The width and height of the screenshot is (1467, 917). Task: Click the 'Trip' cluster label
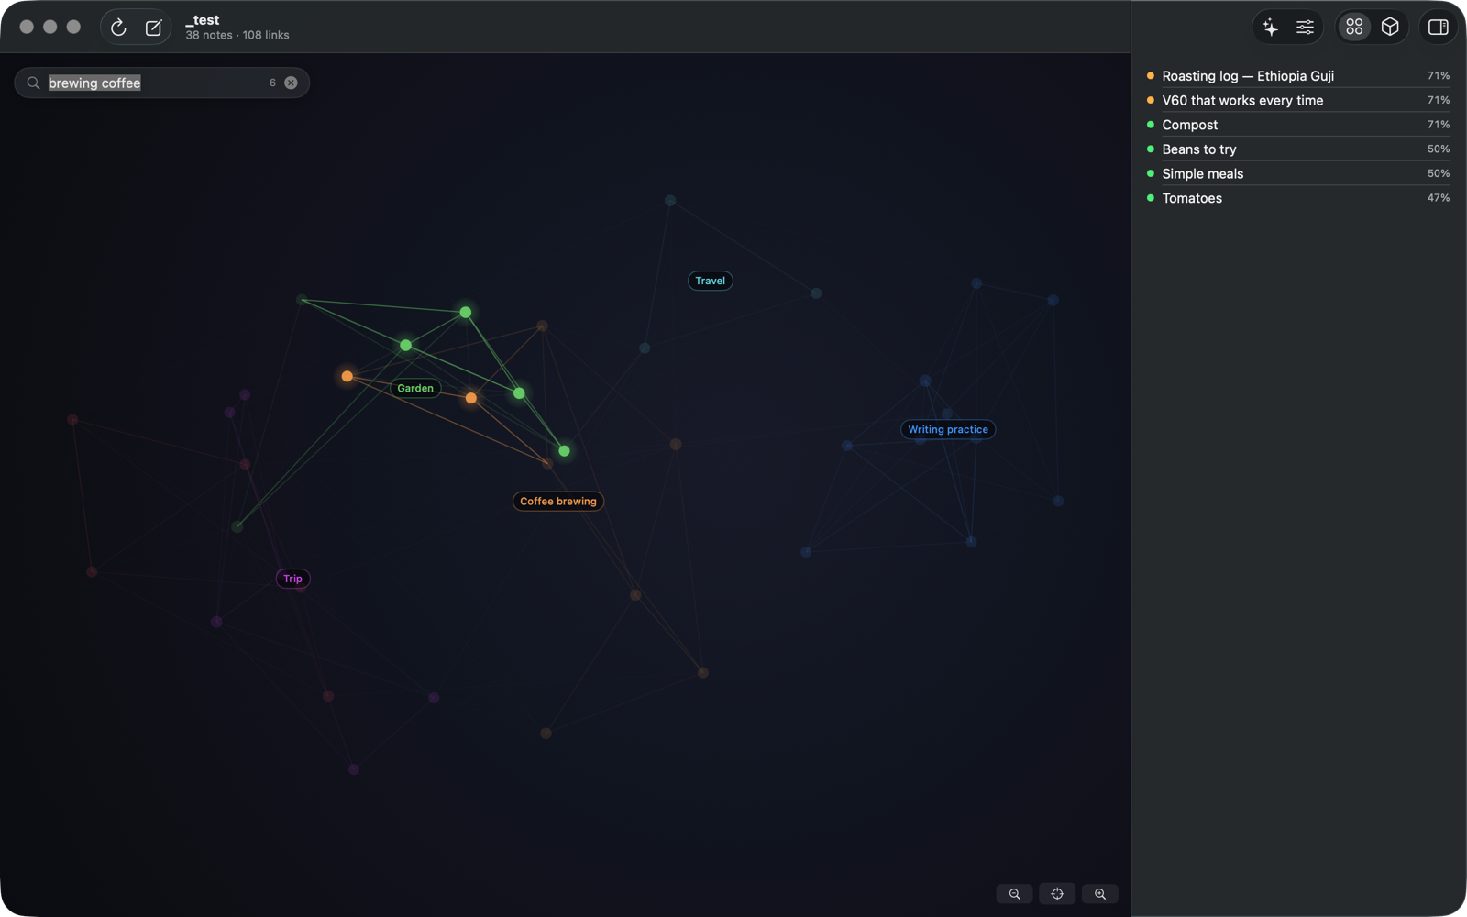[292, 579]
